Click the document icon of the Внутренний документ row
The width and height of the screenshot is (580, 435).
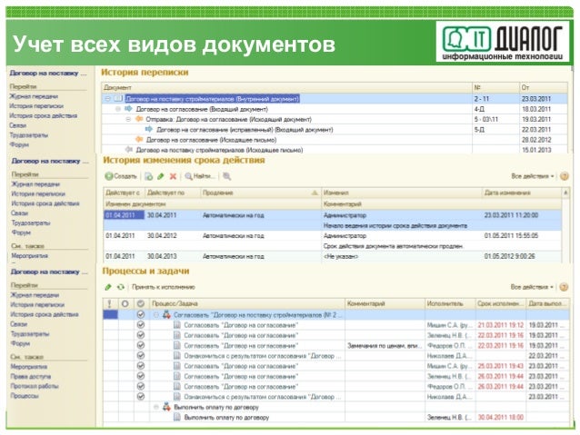click(118, 99)
